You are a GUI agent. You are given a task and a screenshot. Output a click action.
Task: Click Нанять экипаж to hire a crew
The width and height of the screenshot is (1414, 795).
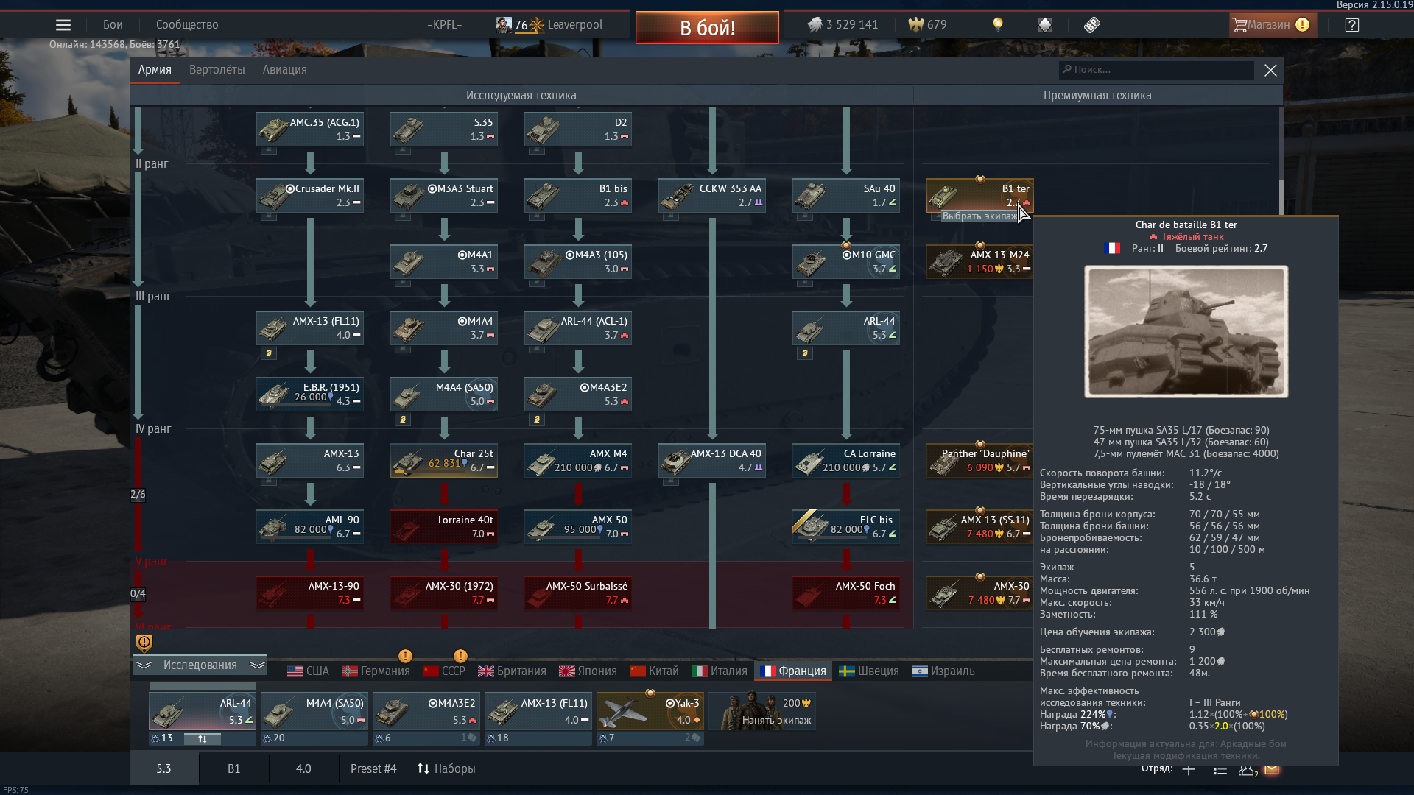point(762,711)
